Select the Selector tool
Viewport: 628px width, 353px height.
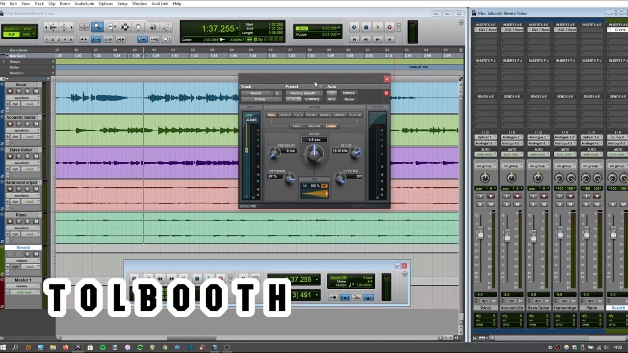click(x=125, y=27)
